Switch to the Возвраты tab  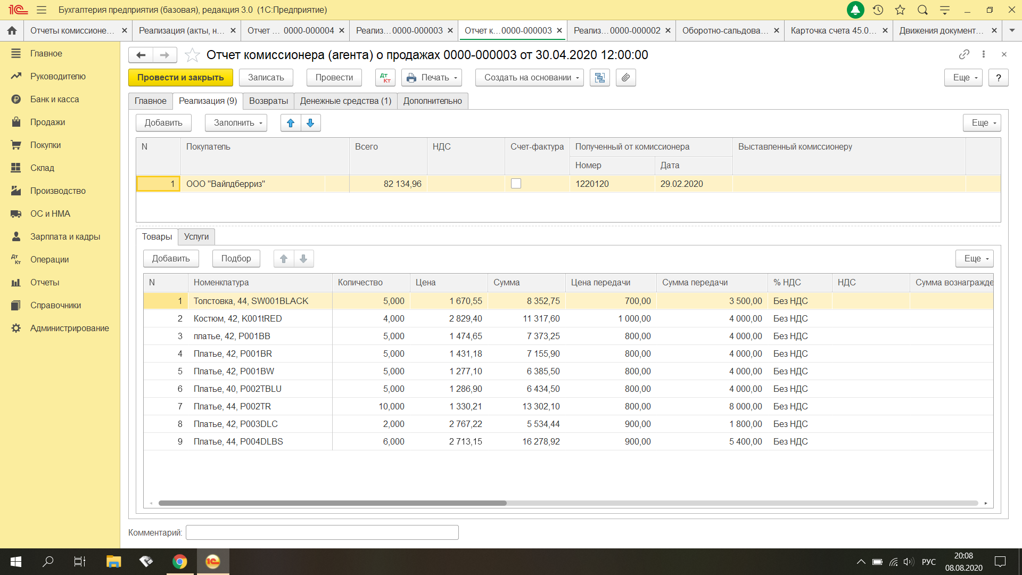click(x=268, y=101)
